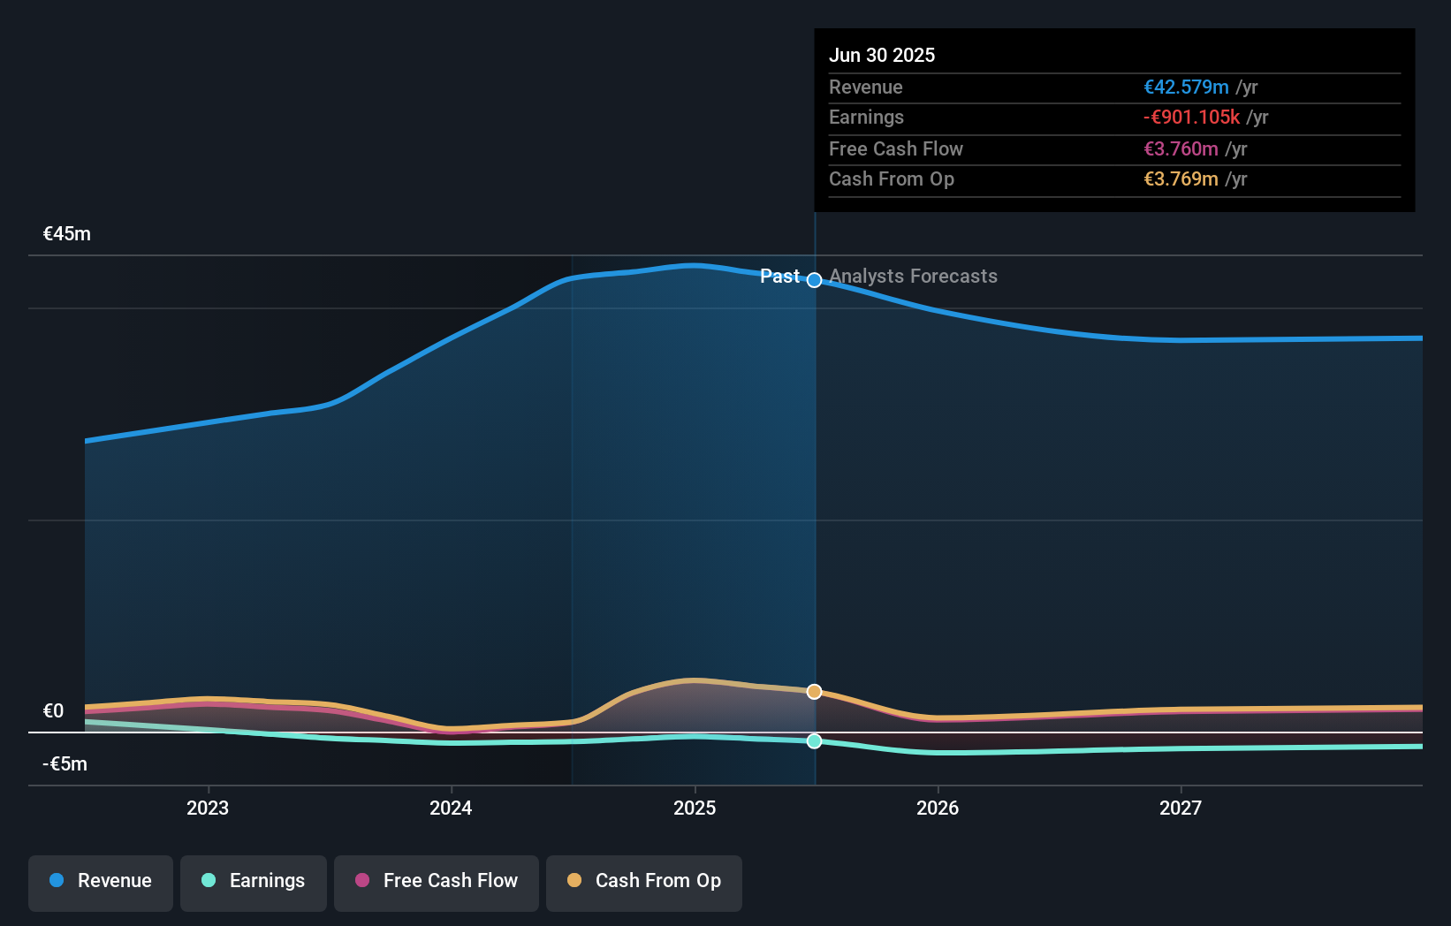1451x926 pixels.
Task: Toggle the Revenue legend indicator dot
Action: (55, 881)
